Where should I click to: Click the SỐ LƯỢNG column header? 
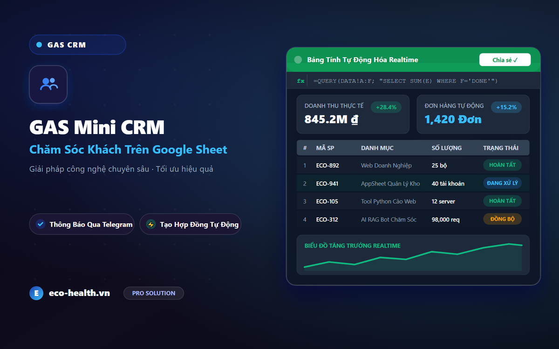(x=447, y=148)
